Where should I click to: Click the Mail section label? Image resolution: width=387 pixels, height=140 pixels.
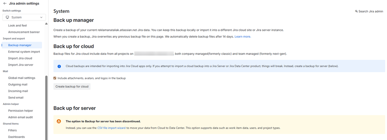(5, 71)
